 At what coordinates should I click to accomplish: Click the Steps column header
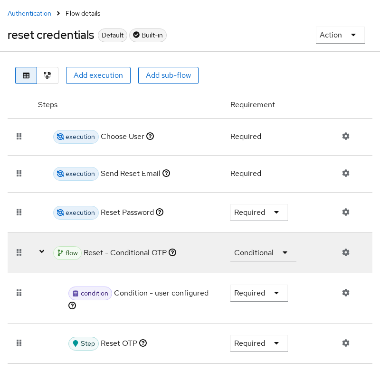coord(48,105)
